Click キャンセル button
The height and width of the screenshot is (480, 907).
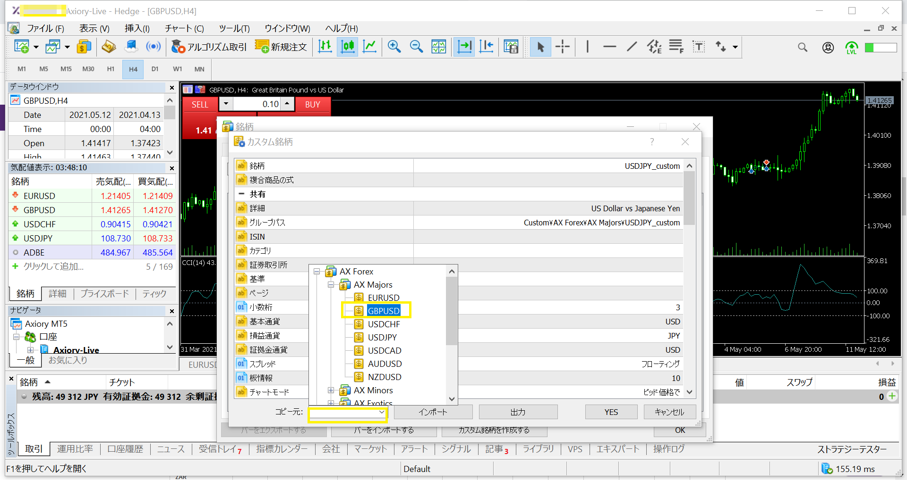click(670, 412)
